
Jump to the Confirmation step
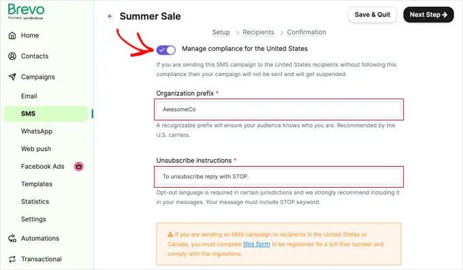306,32
